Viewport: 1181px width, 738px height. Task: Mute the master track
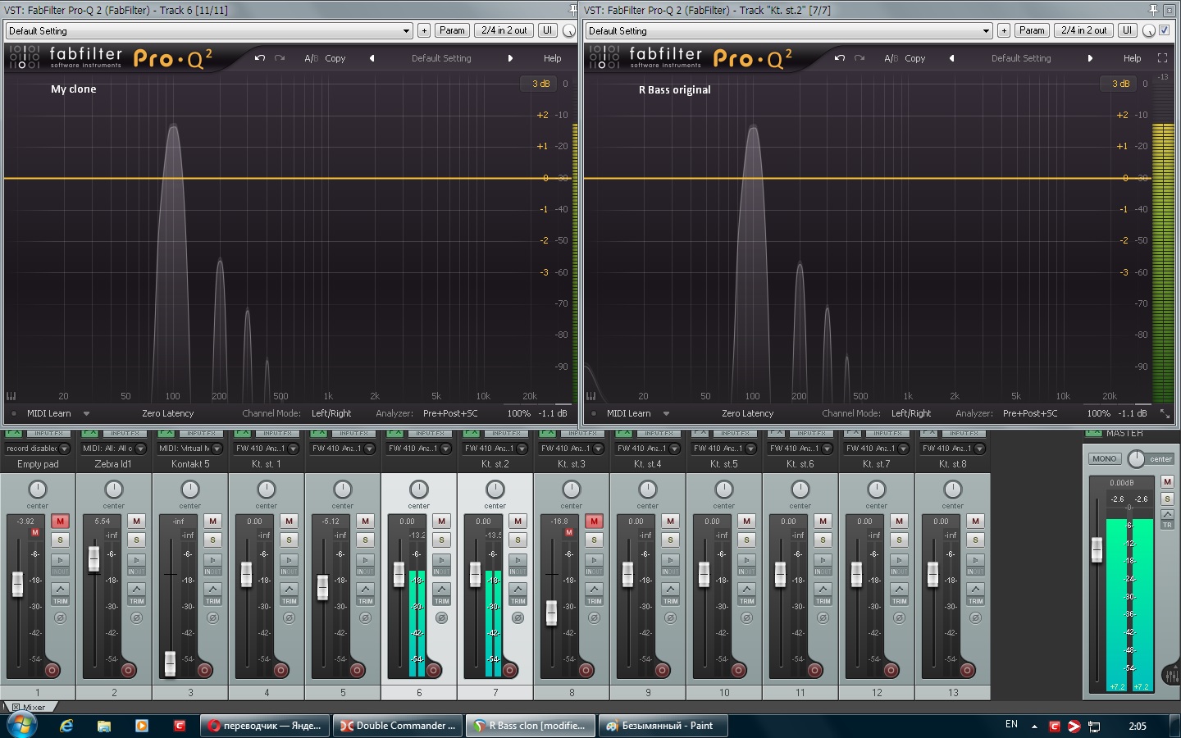point(1167,482)
